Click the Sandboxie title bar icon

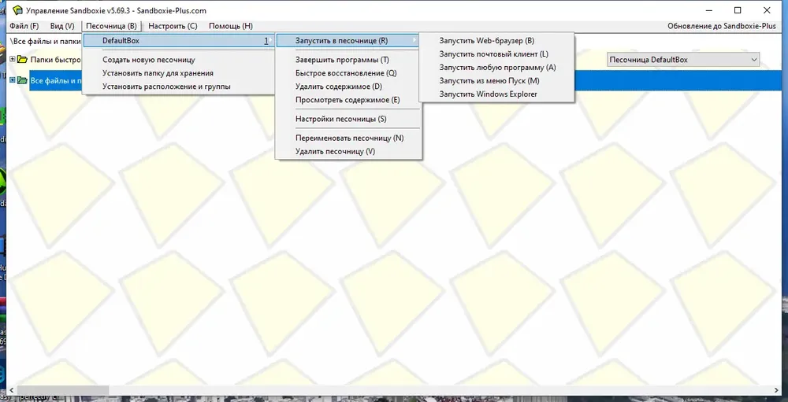17,10
